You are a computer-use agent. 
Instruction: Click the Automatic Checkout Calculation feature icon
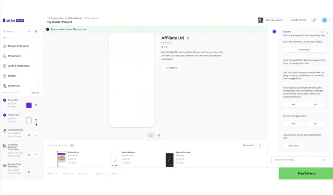tap(4, 146)
